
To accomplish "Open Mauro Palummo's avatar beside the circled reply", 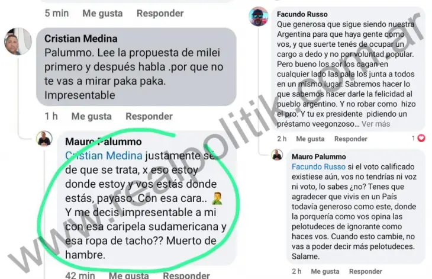I will pos(44,139).
